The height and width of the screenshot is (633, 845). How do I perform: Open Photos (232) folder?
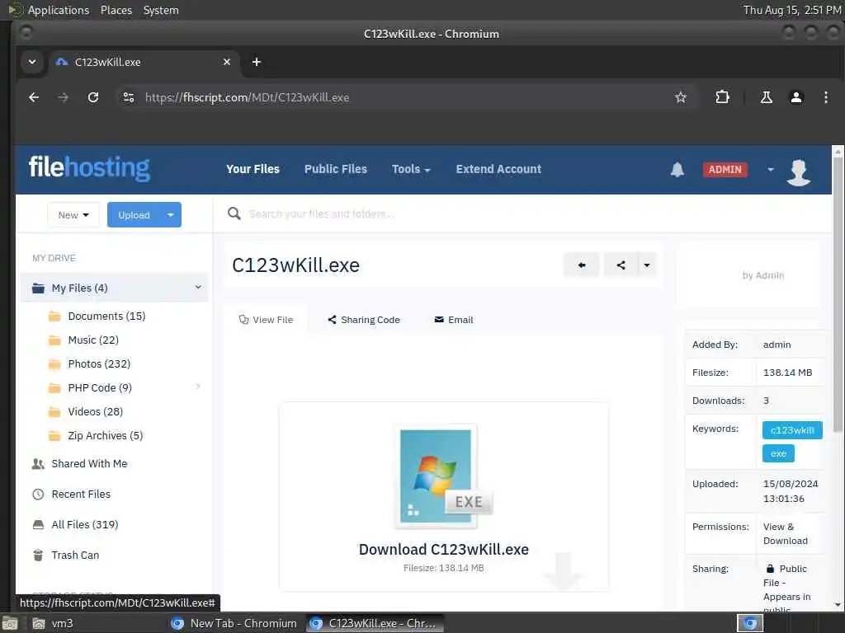(99, 363)
